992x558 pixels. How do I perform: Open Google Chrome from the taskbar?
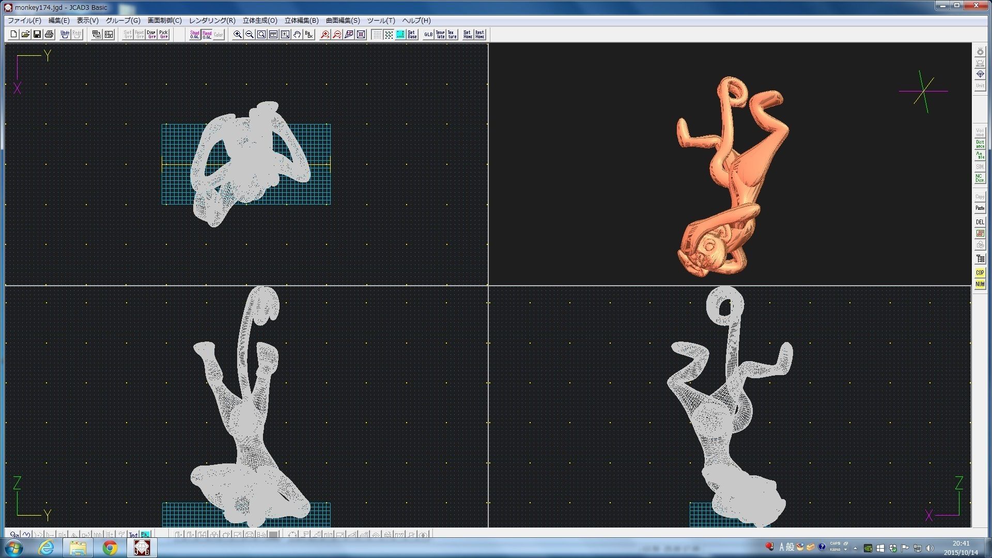[110, 548]
